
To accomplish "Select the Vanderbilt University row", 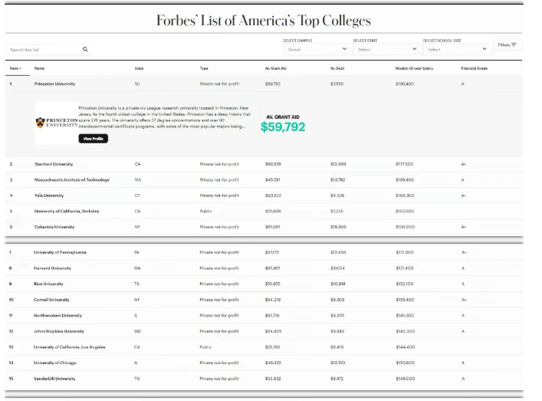I will click(x=264, y=379).
